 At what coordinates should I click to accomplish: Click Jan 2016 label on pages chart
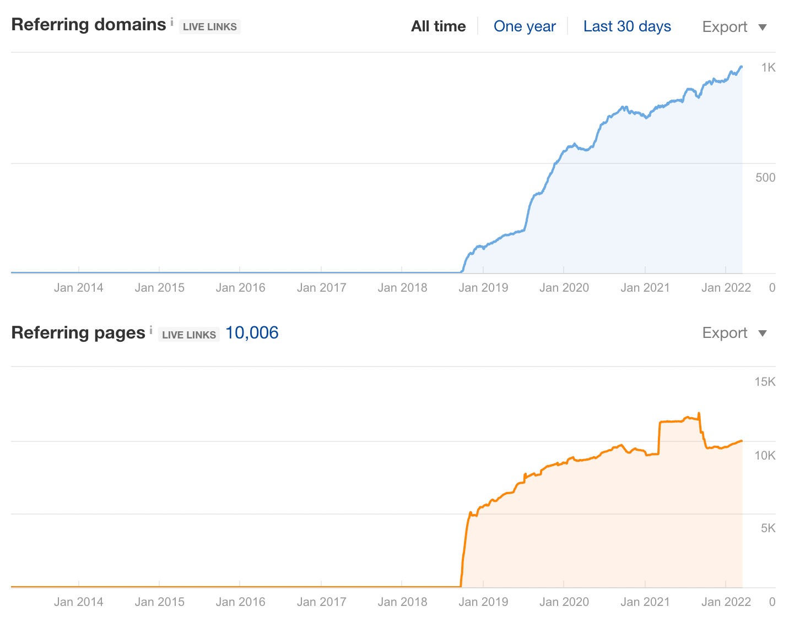[x=241, y=602]
